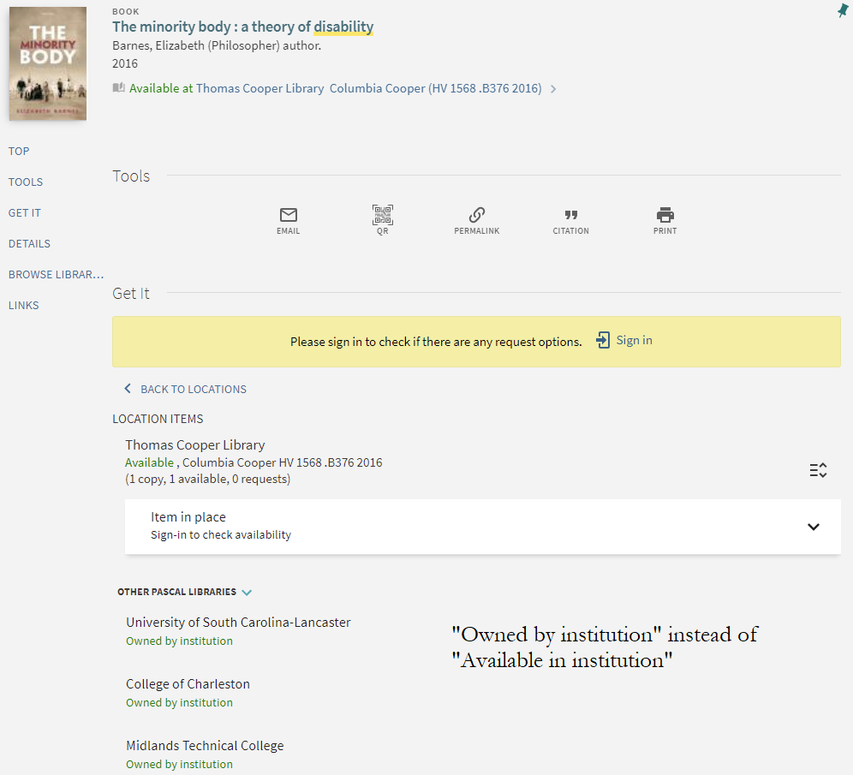Click the author name Barnes, Elizabeth
Viewport: 853px width, 775px height.
point(217,45)
